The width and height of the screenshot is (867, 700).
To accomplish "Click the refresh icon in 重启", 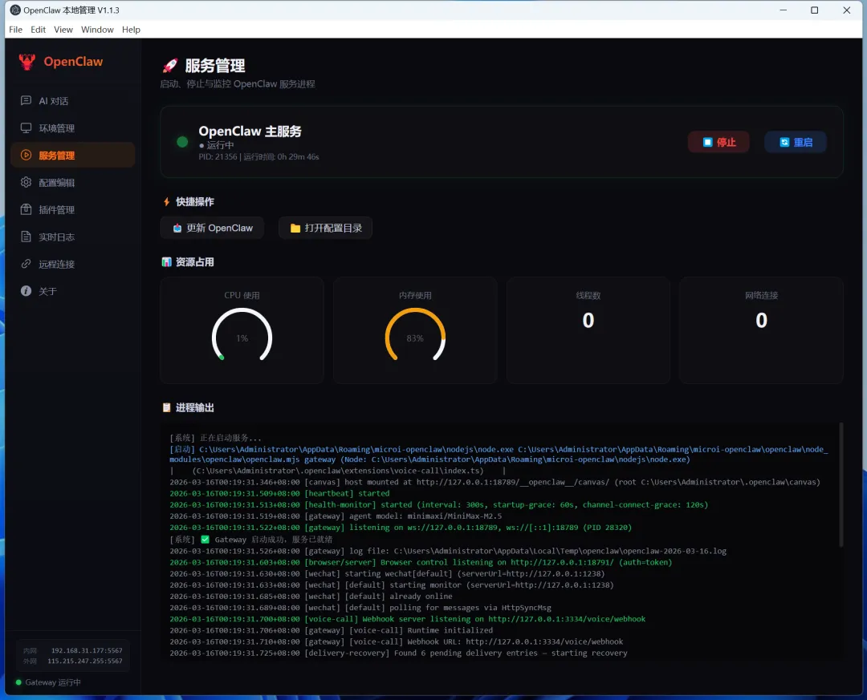I will pyautogui.click(x=784, y=143).
